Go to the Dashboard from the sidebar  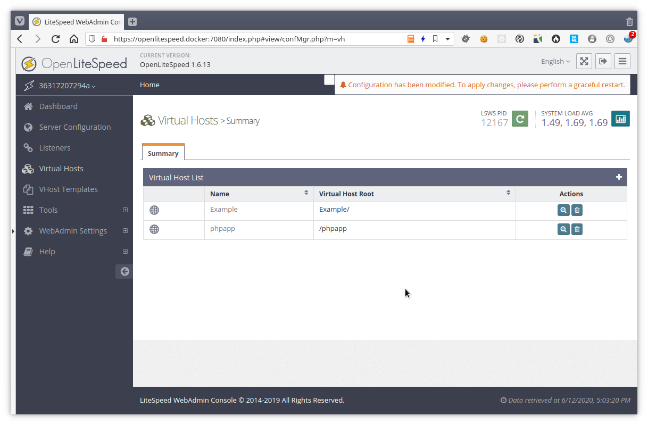click(x=59, y=106)
